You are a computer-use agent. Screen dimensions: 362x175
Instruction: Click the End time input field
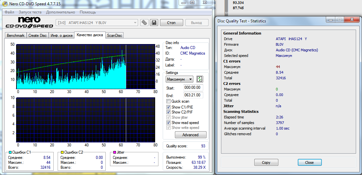point(193,95)
